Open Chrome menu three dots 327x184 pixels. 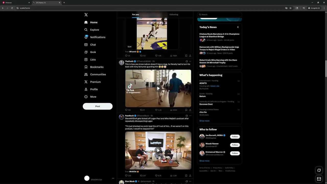[324, 8]
